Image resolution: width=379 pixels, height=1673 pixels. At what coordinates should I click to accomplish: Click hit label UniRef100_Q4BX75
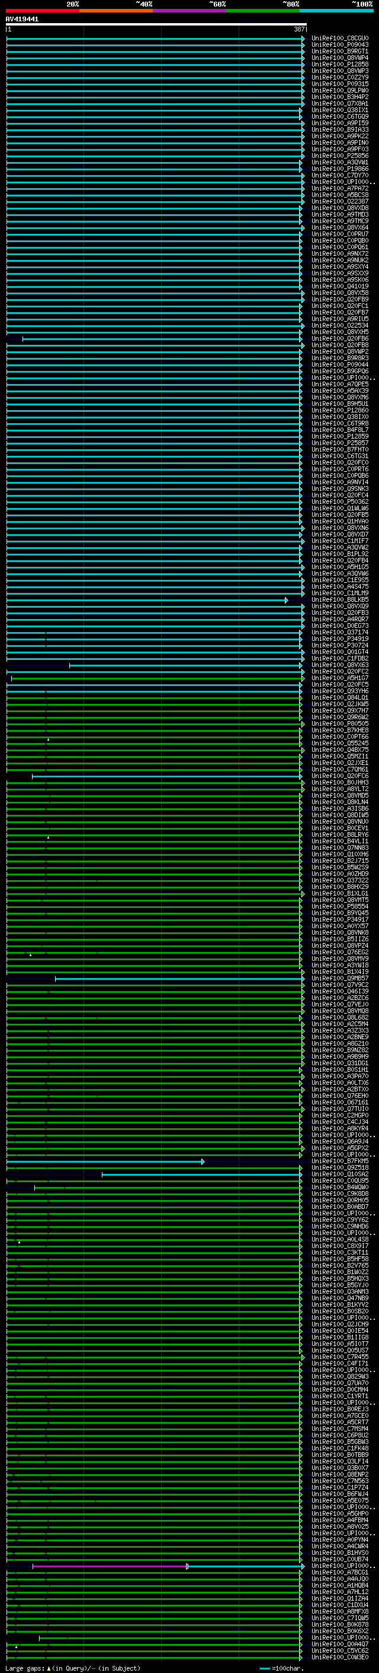[x=339, y=750]
